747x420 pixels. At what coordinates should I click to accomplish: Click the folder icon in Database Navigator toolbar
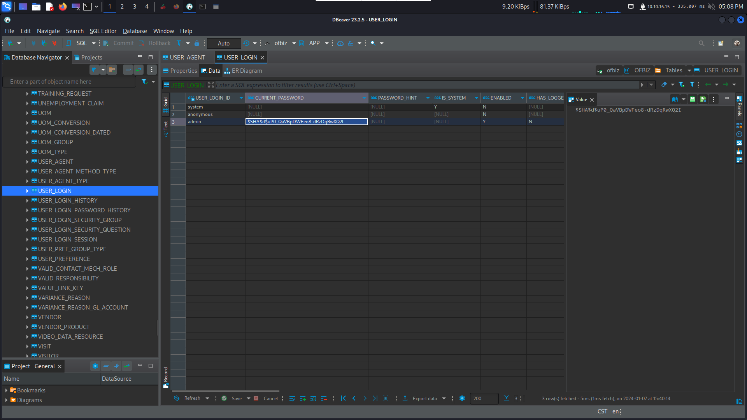pos(112,70)
